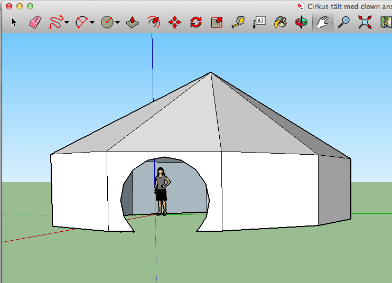This screenshot has width=392, height=283.
Task: Open the line tools dropdown arrow
Action: (67, 23)
